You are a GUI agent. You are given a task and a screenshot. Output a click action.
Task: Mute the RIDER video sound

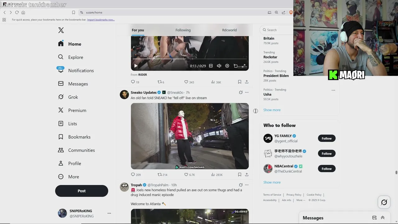coord(219,66)
